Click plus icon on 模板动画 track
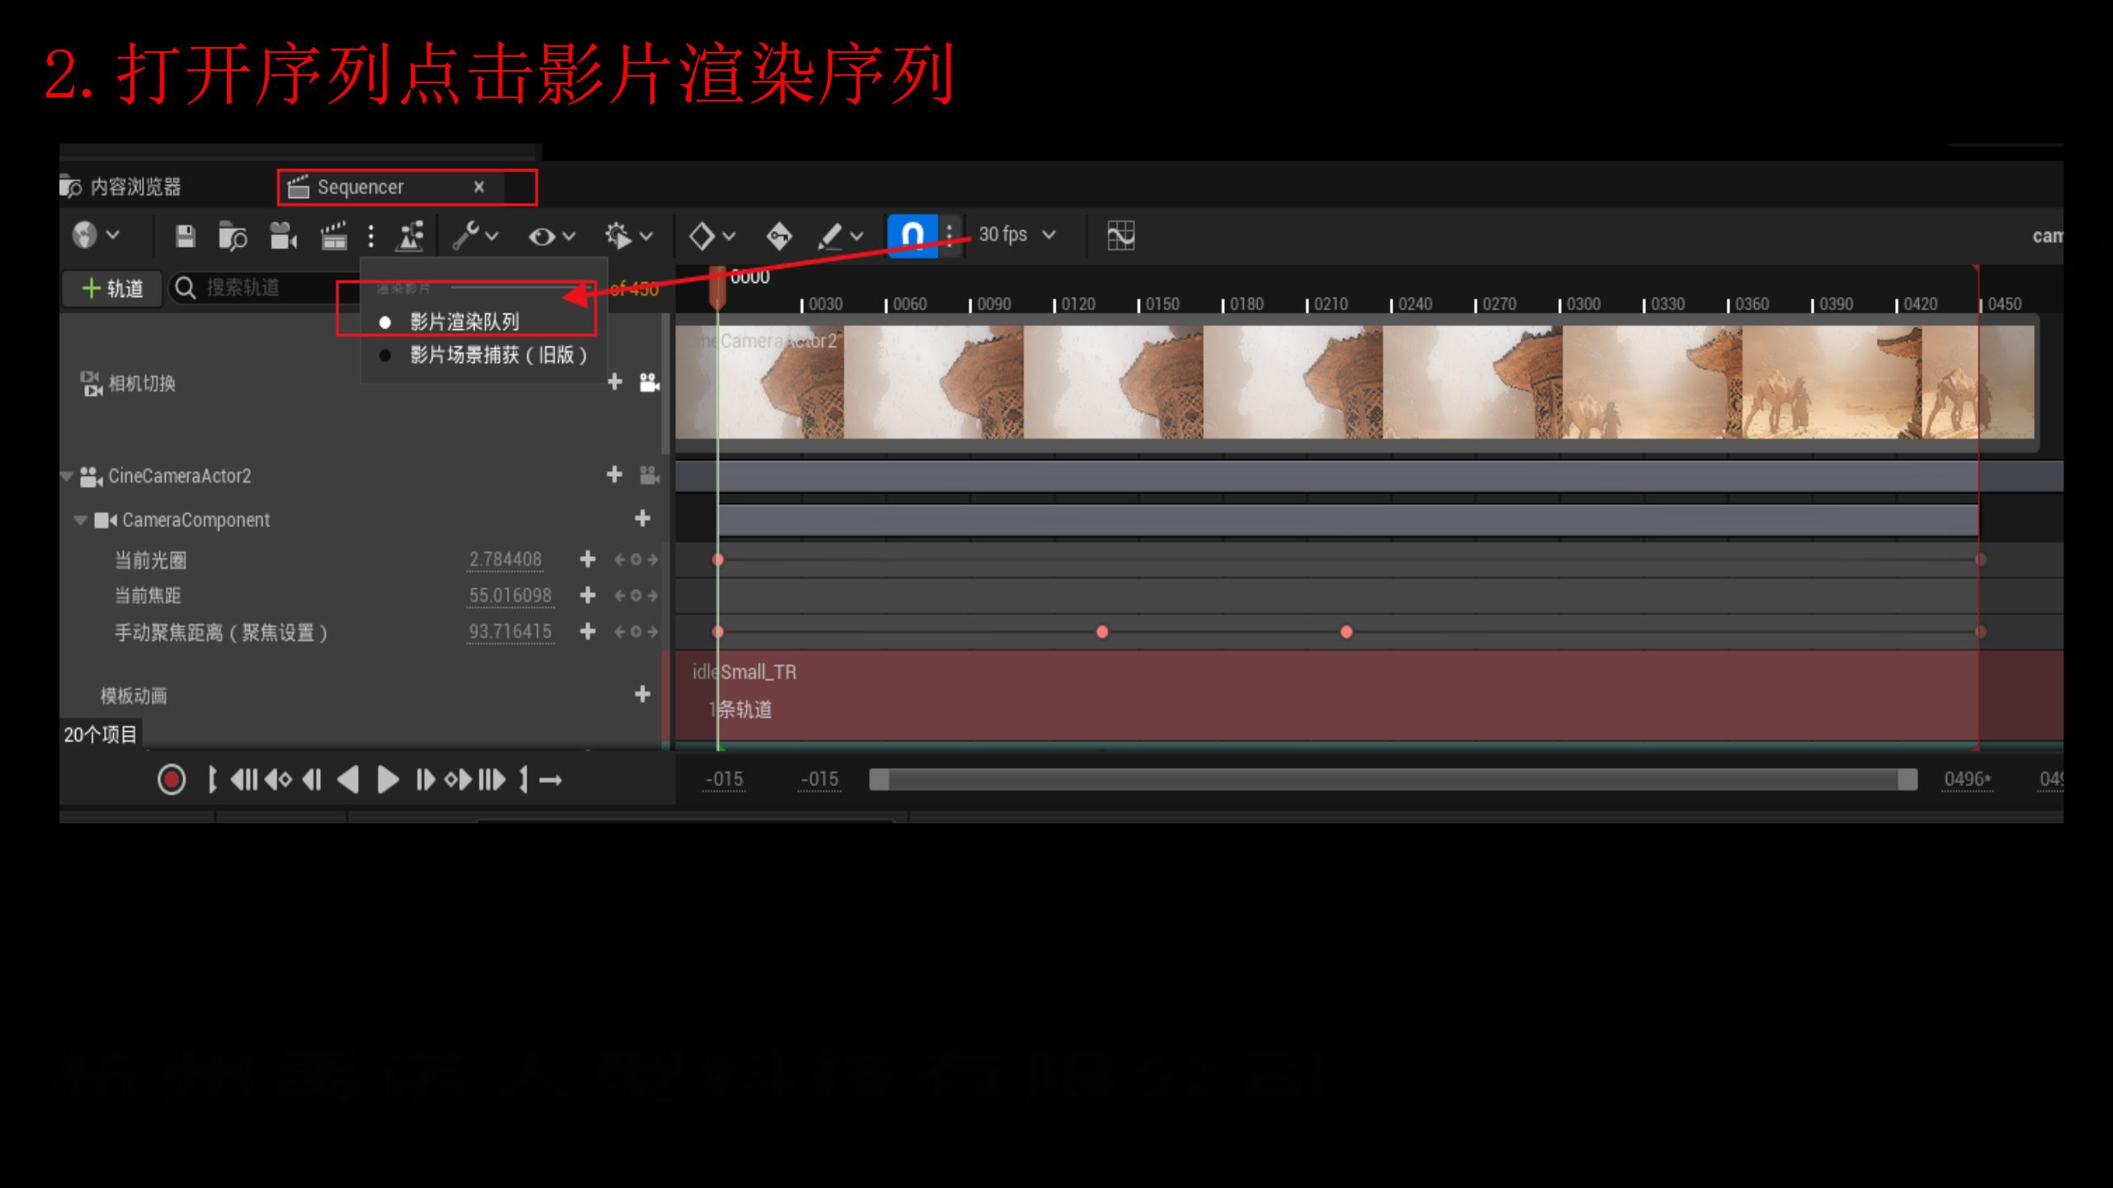 [x=642, y=694]
